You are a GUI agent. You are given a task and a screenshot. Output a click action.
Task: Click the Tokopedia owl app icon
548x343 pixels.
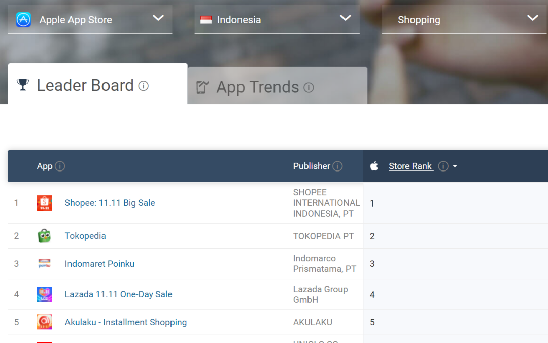(x=44, y=236)
